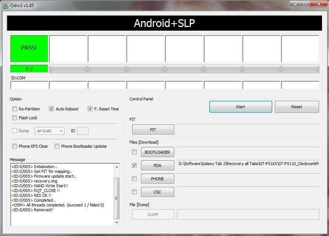Click the BOOTLOADER file path field
This screenshot has width=329, height=236.
click(248, 152)
